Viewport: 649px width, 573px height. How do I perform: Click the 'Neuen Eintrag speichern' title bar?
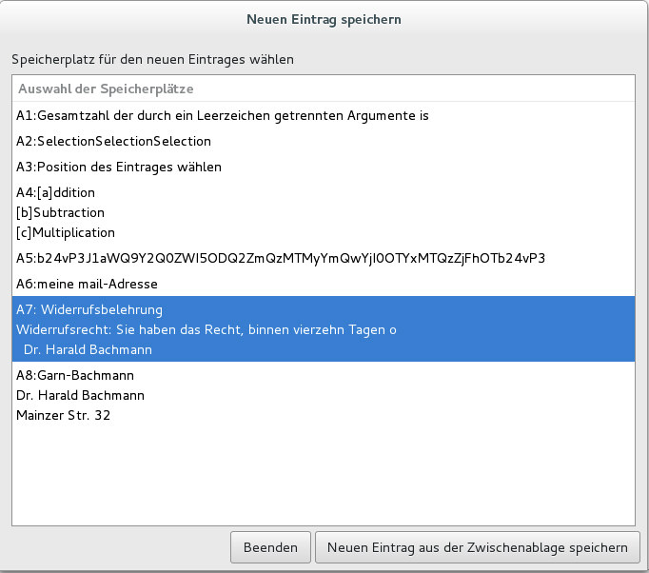324,18
